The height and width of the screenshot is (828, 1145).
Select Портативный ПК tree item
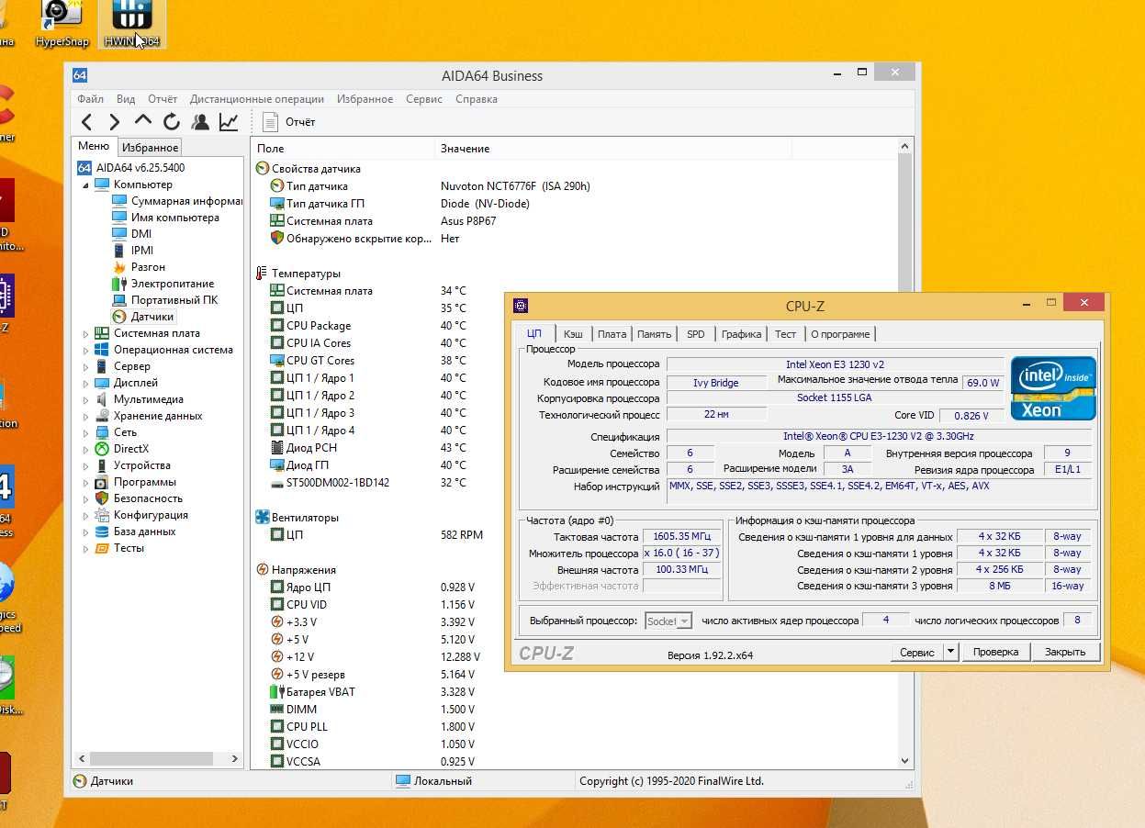(165, 300)
